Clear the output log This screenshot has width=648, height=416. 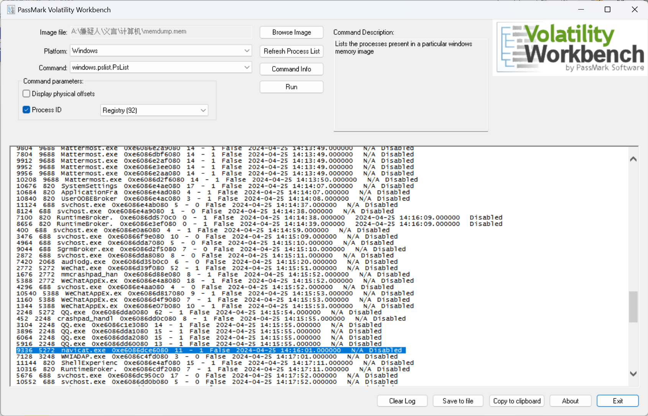pos(402,401)
